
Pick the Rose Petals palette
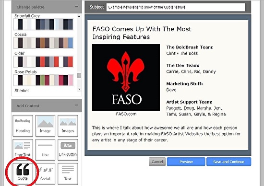(43, 80)
